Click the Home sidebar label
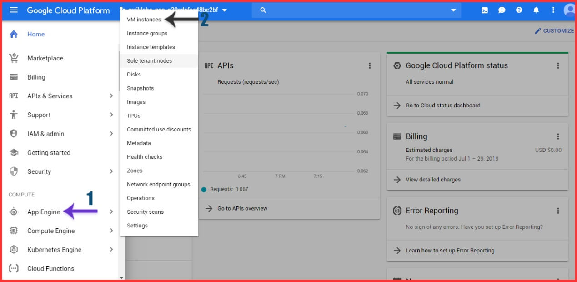Viewport: 577px width, 282px height. (x=36, y=34)
